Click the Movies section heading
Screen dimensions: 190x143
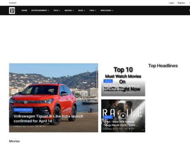pyautogui.click(x=14, y=141)
